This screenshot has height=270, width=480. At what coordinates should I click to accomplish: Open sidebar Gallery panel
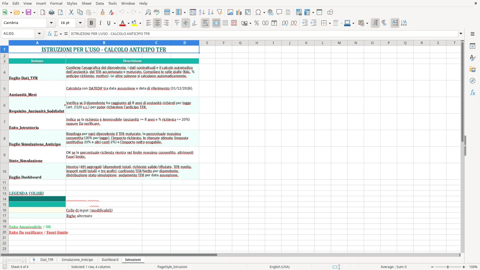pyautogui.click(x=472, y=69)
